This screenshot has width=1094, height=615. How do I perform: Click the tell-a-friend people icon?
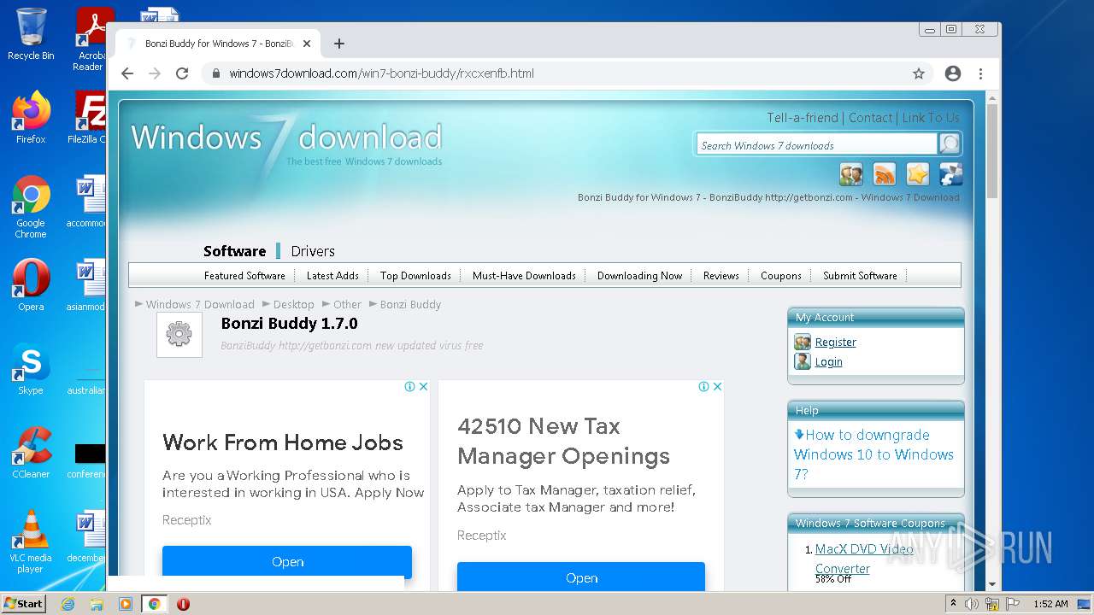[x=851, y=174]
